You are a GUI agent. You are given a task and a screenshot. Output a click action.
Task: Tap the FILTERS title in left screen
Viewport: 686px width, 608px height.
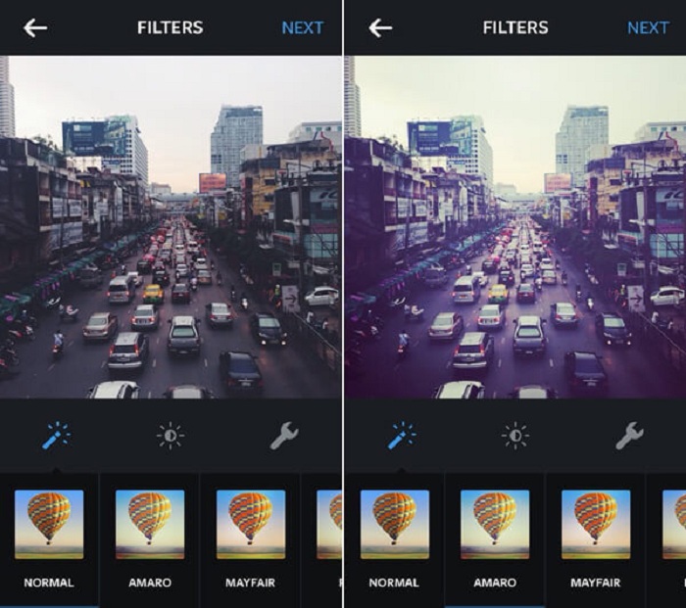coord(171,27)
